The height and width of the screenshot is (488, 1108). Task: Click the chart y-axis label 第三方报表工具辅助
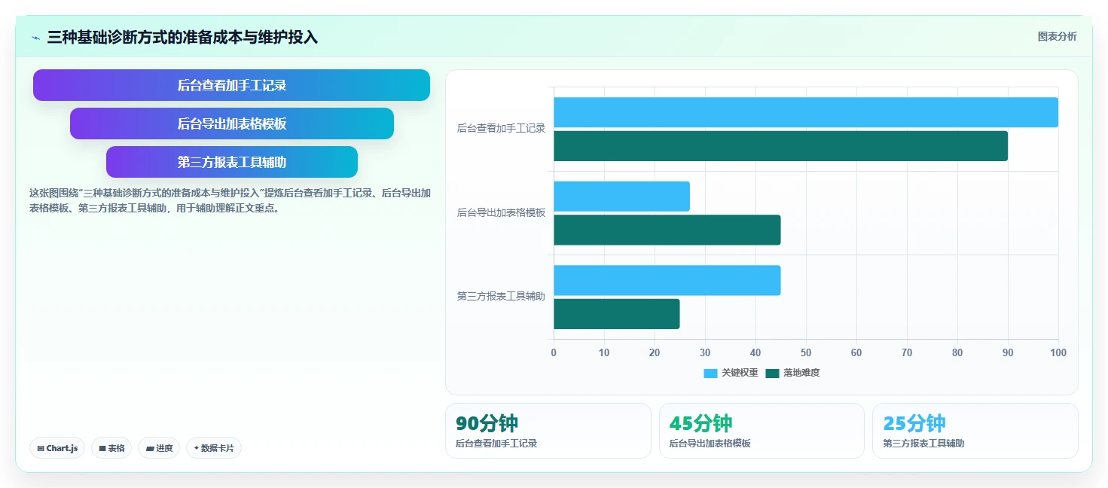point(501,297)
